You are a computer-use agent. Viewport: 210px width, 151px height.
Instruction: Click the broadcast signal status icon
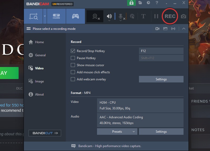[x=173, y=29]
